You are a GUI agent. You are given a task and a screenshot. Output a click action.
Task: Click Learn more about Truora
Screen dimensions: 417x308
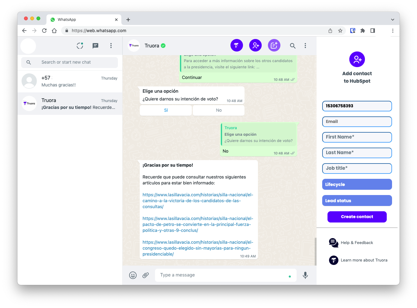(364, 260)
